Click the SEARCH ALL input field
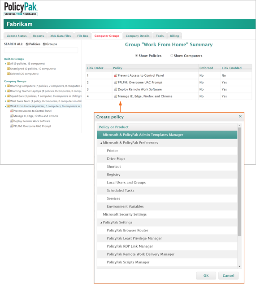Viewport: 256px width, 284px height. pos(41,50)
